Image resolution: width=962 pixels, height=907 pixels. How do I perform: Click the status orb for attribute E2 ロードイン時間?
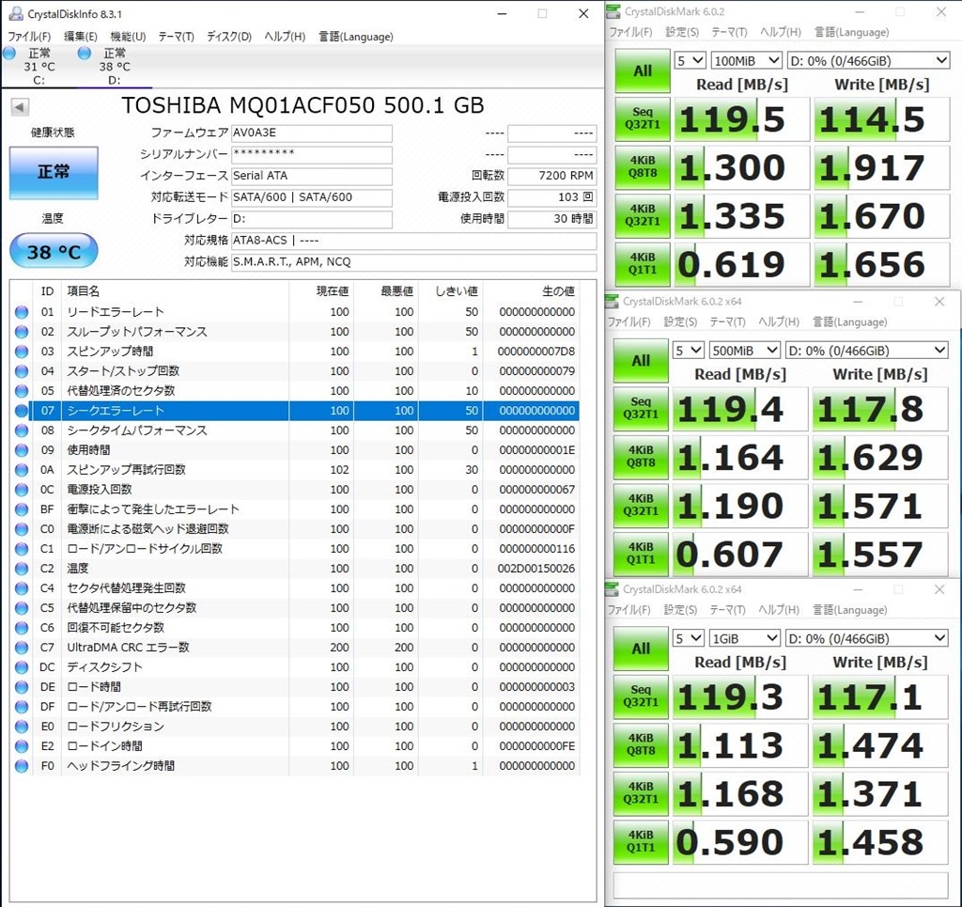pyautogui.click(x=22, y=746)
